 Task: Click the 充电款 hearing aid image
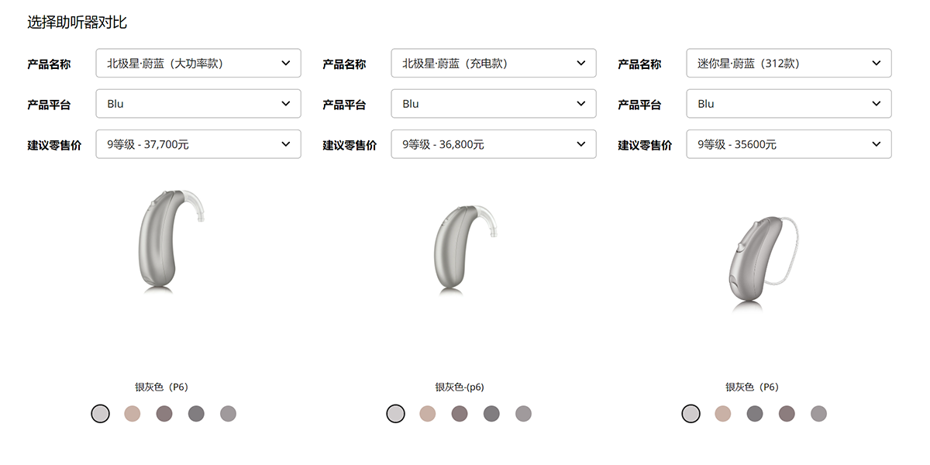(x=467, y=250)
